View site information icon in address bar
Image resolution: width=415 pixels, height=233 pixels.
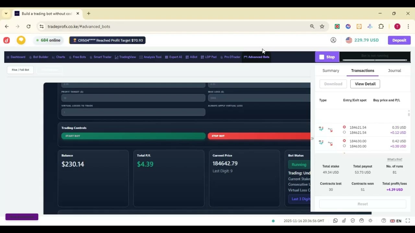click(x=41, y=27)
